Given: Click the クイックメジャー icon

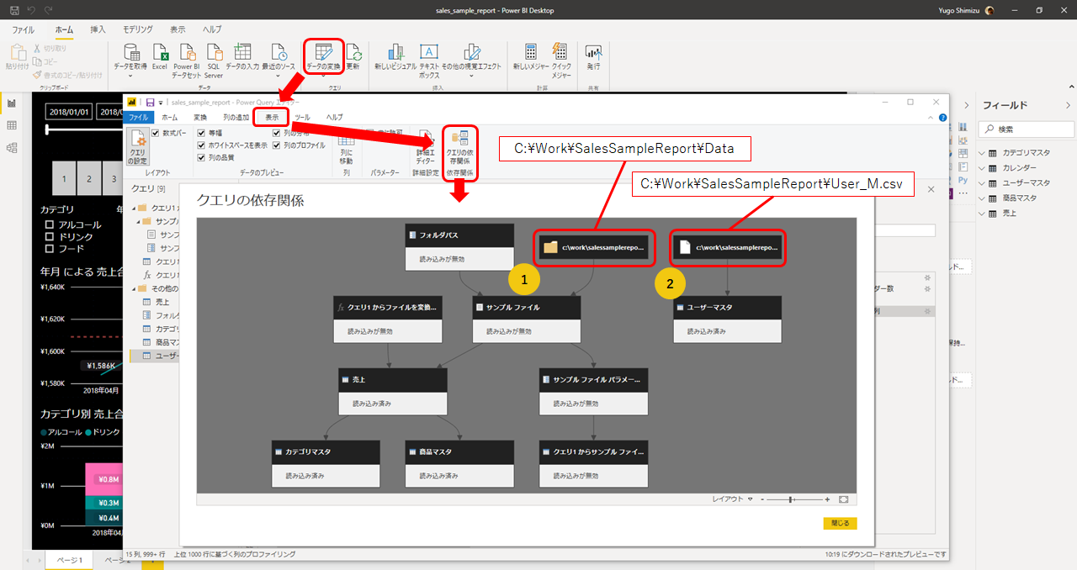Looking at the screenshot, I should (x=560, y=52).
